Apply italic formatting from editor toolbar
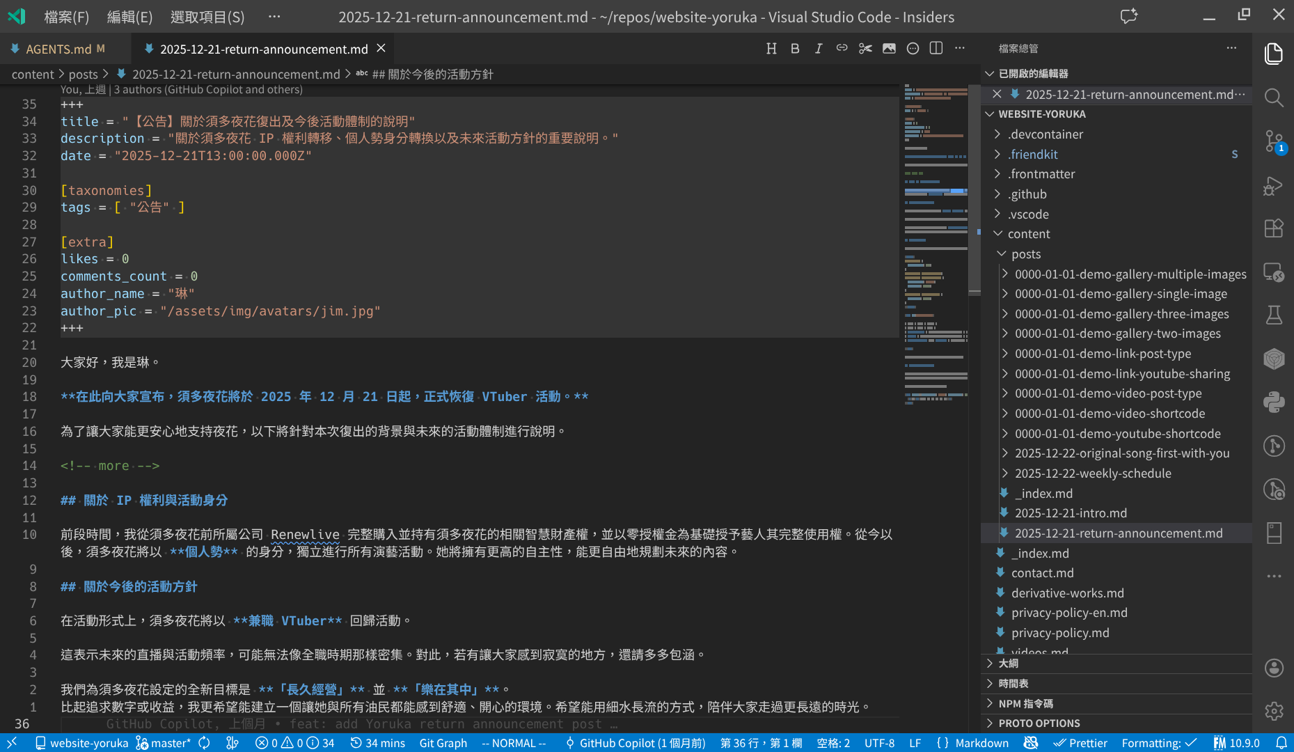This screenshot has height=752, width=1294. click(819, 49)
